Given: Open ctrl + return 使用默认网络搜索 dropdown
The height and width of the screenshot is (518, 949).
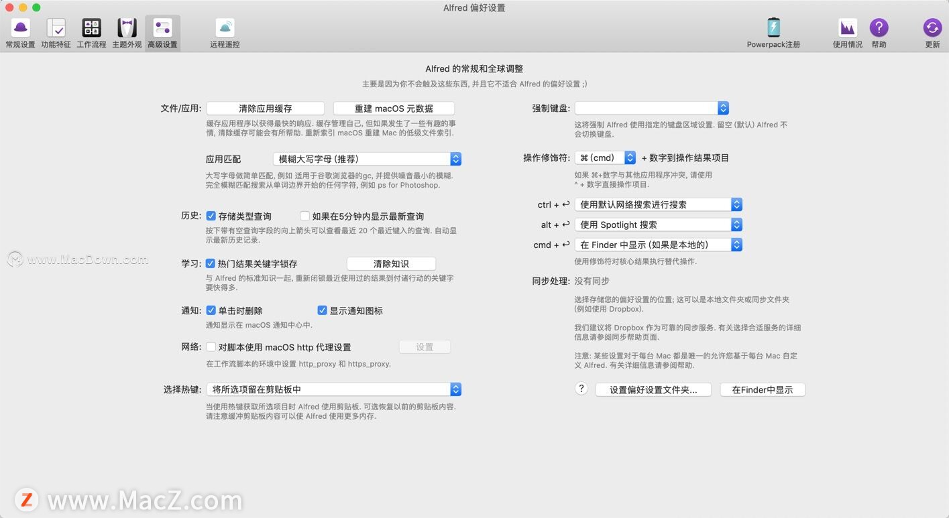Looking at the screenshot, I should click(x=659, y=204).
